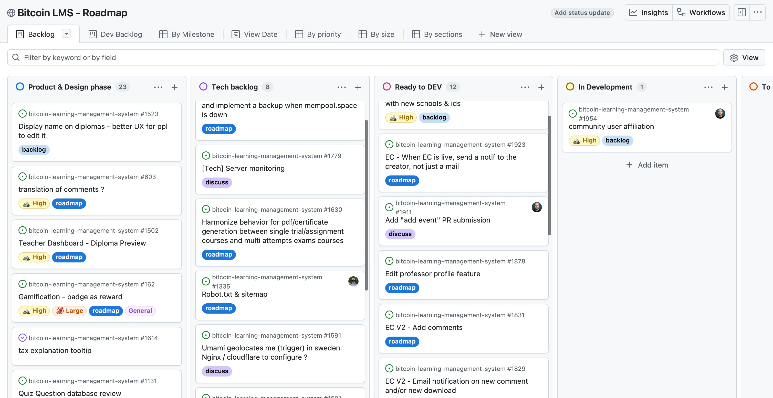Open Tech backlog column ellipsis menu
773x398 pixels.
coord(341,87)
